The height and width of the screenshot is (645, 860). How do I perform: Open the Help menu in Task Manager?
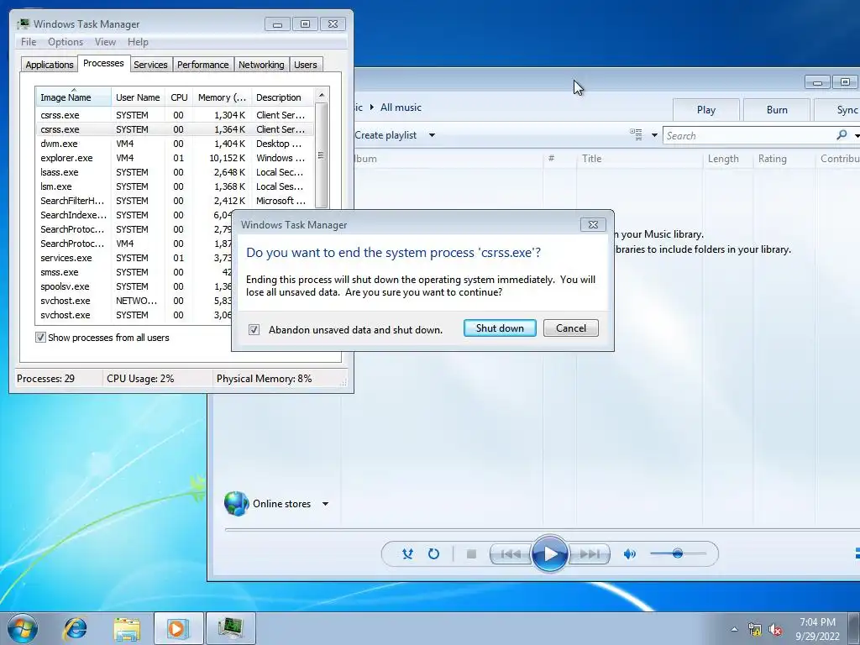point(138,42)
